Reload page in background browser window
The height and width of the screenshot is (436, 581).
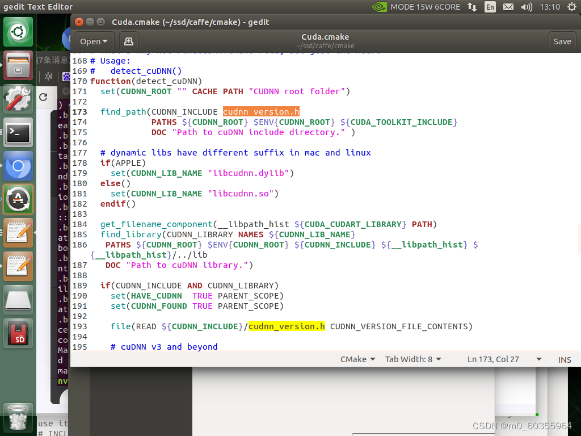43,97
